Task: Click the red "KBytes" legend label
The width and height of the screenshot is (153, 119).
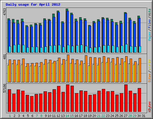Action: point(150,107)
